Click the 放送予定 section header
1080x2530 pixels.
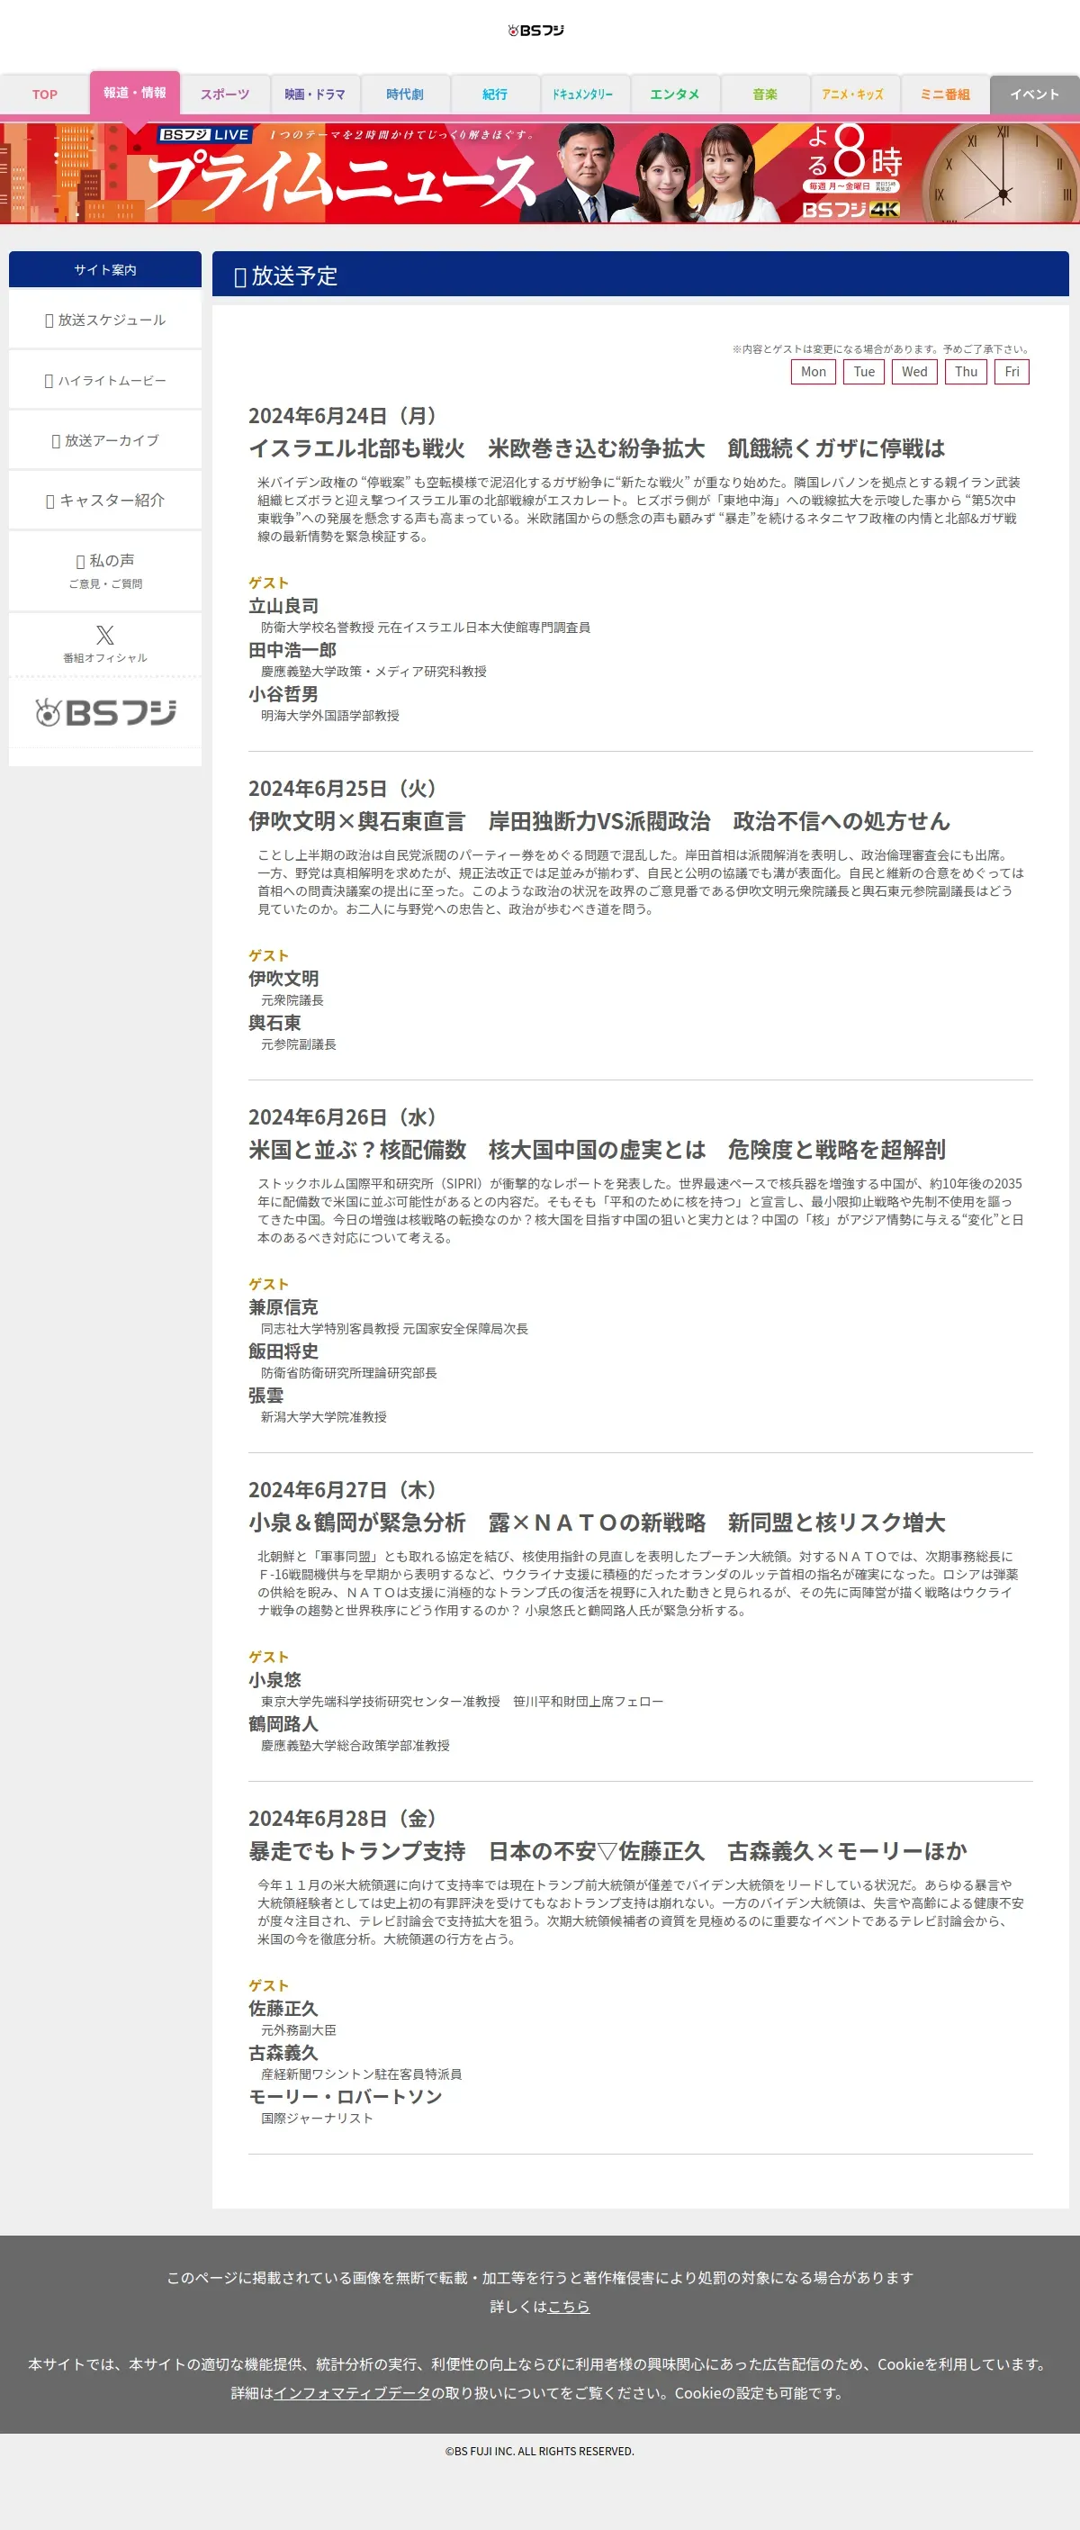(640, 274)
